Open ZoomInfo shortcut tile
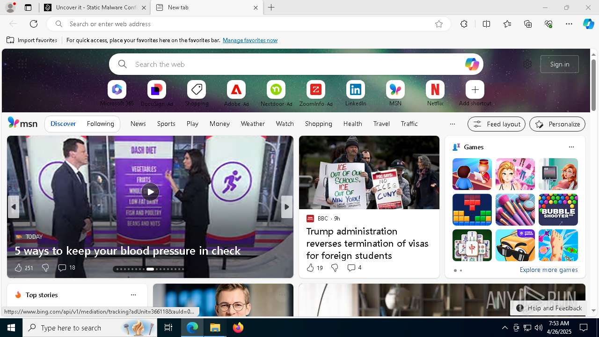The width and height of the screenshot is (599, 337). click(x=316, y=89)
